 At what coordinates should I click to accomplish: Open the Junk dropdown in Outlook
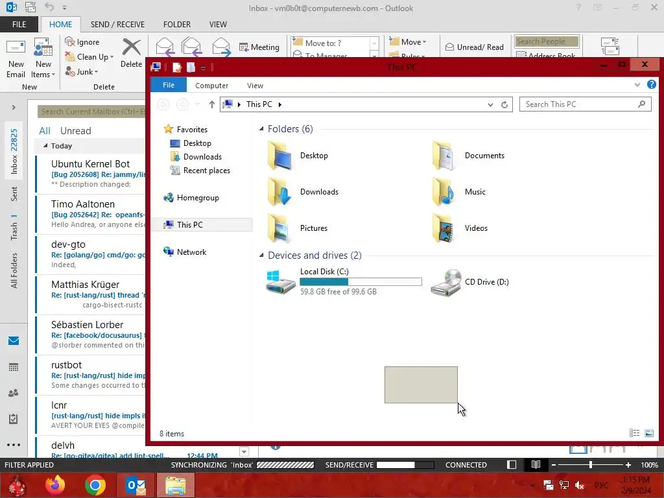pos(81,71)
